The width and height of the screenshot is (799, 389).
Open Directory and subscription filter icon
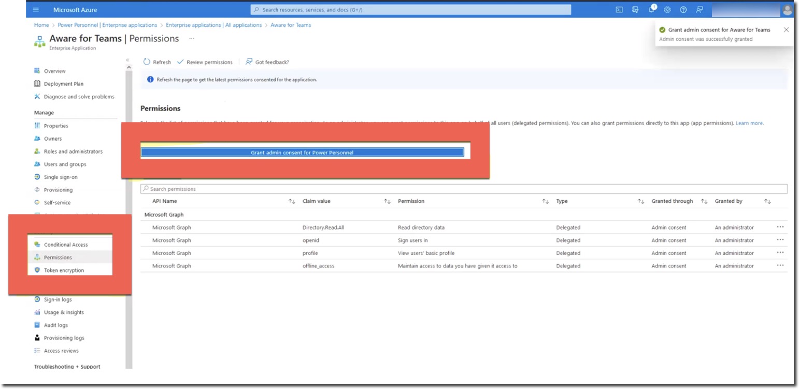[x=635, y=10]
